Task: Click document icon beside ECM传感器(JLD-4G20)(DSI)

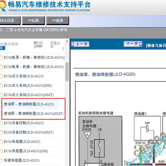Action: [1, 151]
